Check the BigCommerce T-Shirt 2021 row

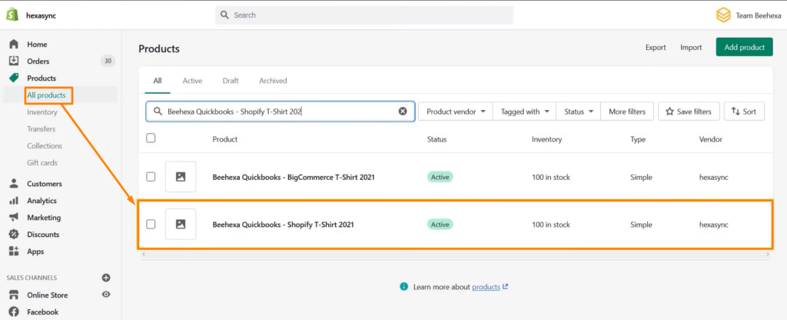coord(151,177)
